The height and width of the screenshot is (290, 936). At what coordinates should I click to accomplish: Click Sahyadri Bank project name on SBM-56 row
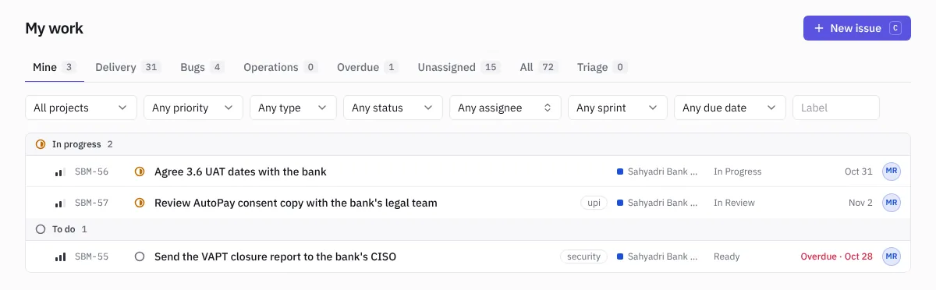pos(663,172)
